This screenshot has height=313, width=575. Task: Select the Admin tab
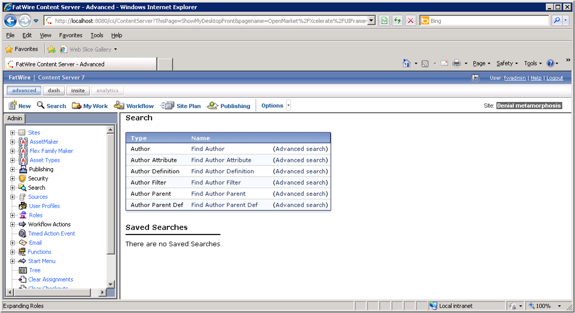click(15, 118)
